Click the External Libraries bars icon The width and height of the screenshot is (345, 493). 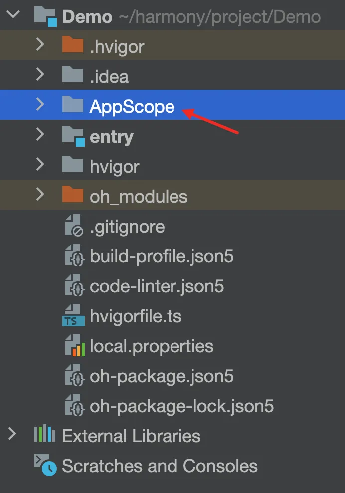tap(45, 433)
